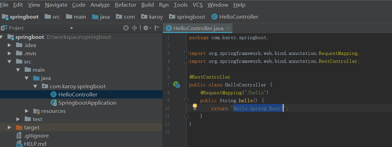Collapse the main folder

[18, 70]
